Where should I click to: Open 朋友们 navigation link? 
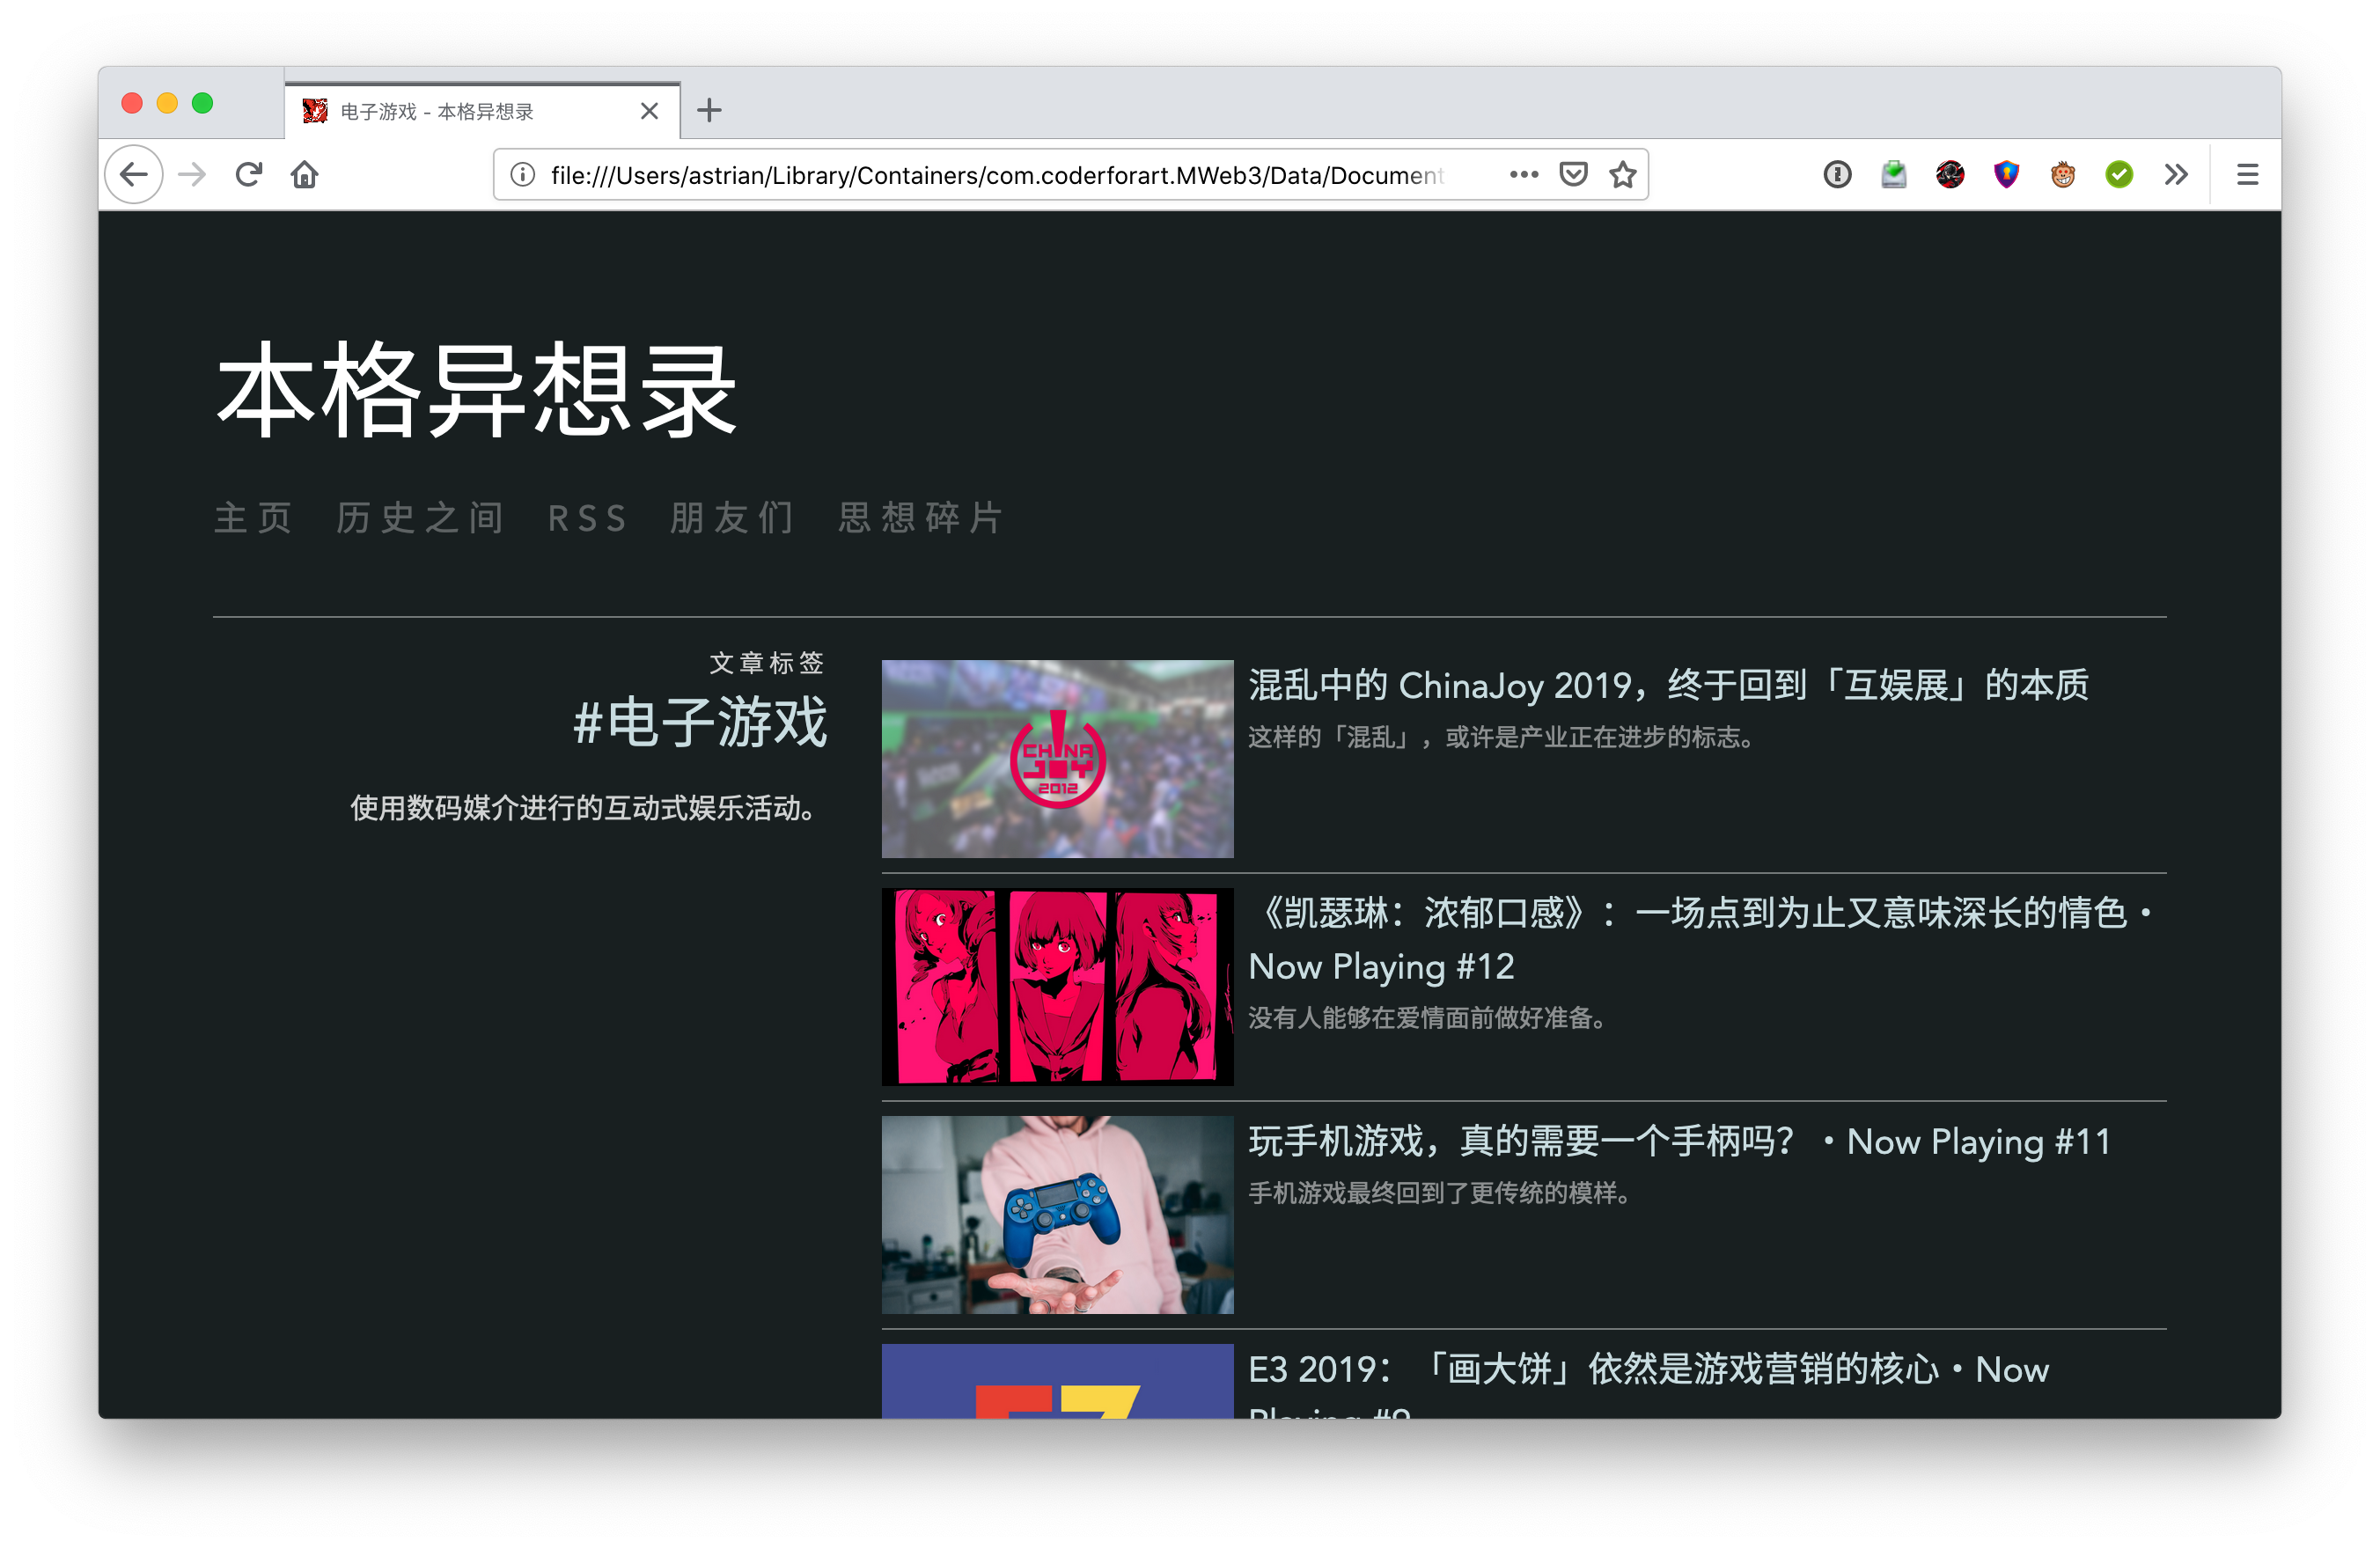(x=733, y=518)
